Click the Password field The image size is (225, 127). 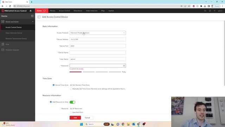(98, 66)
